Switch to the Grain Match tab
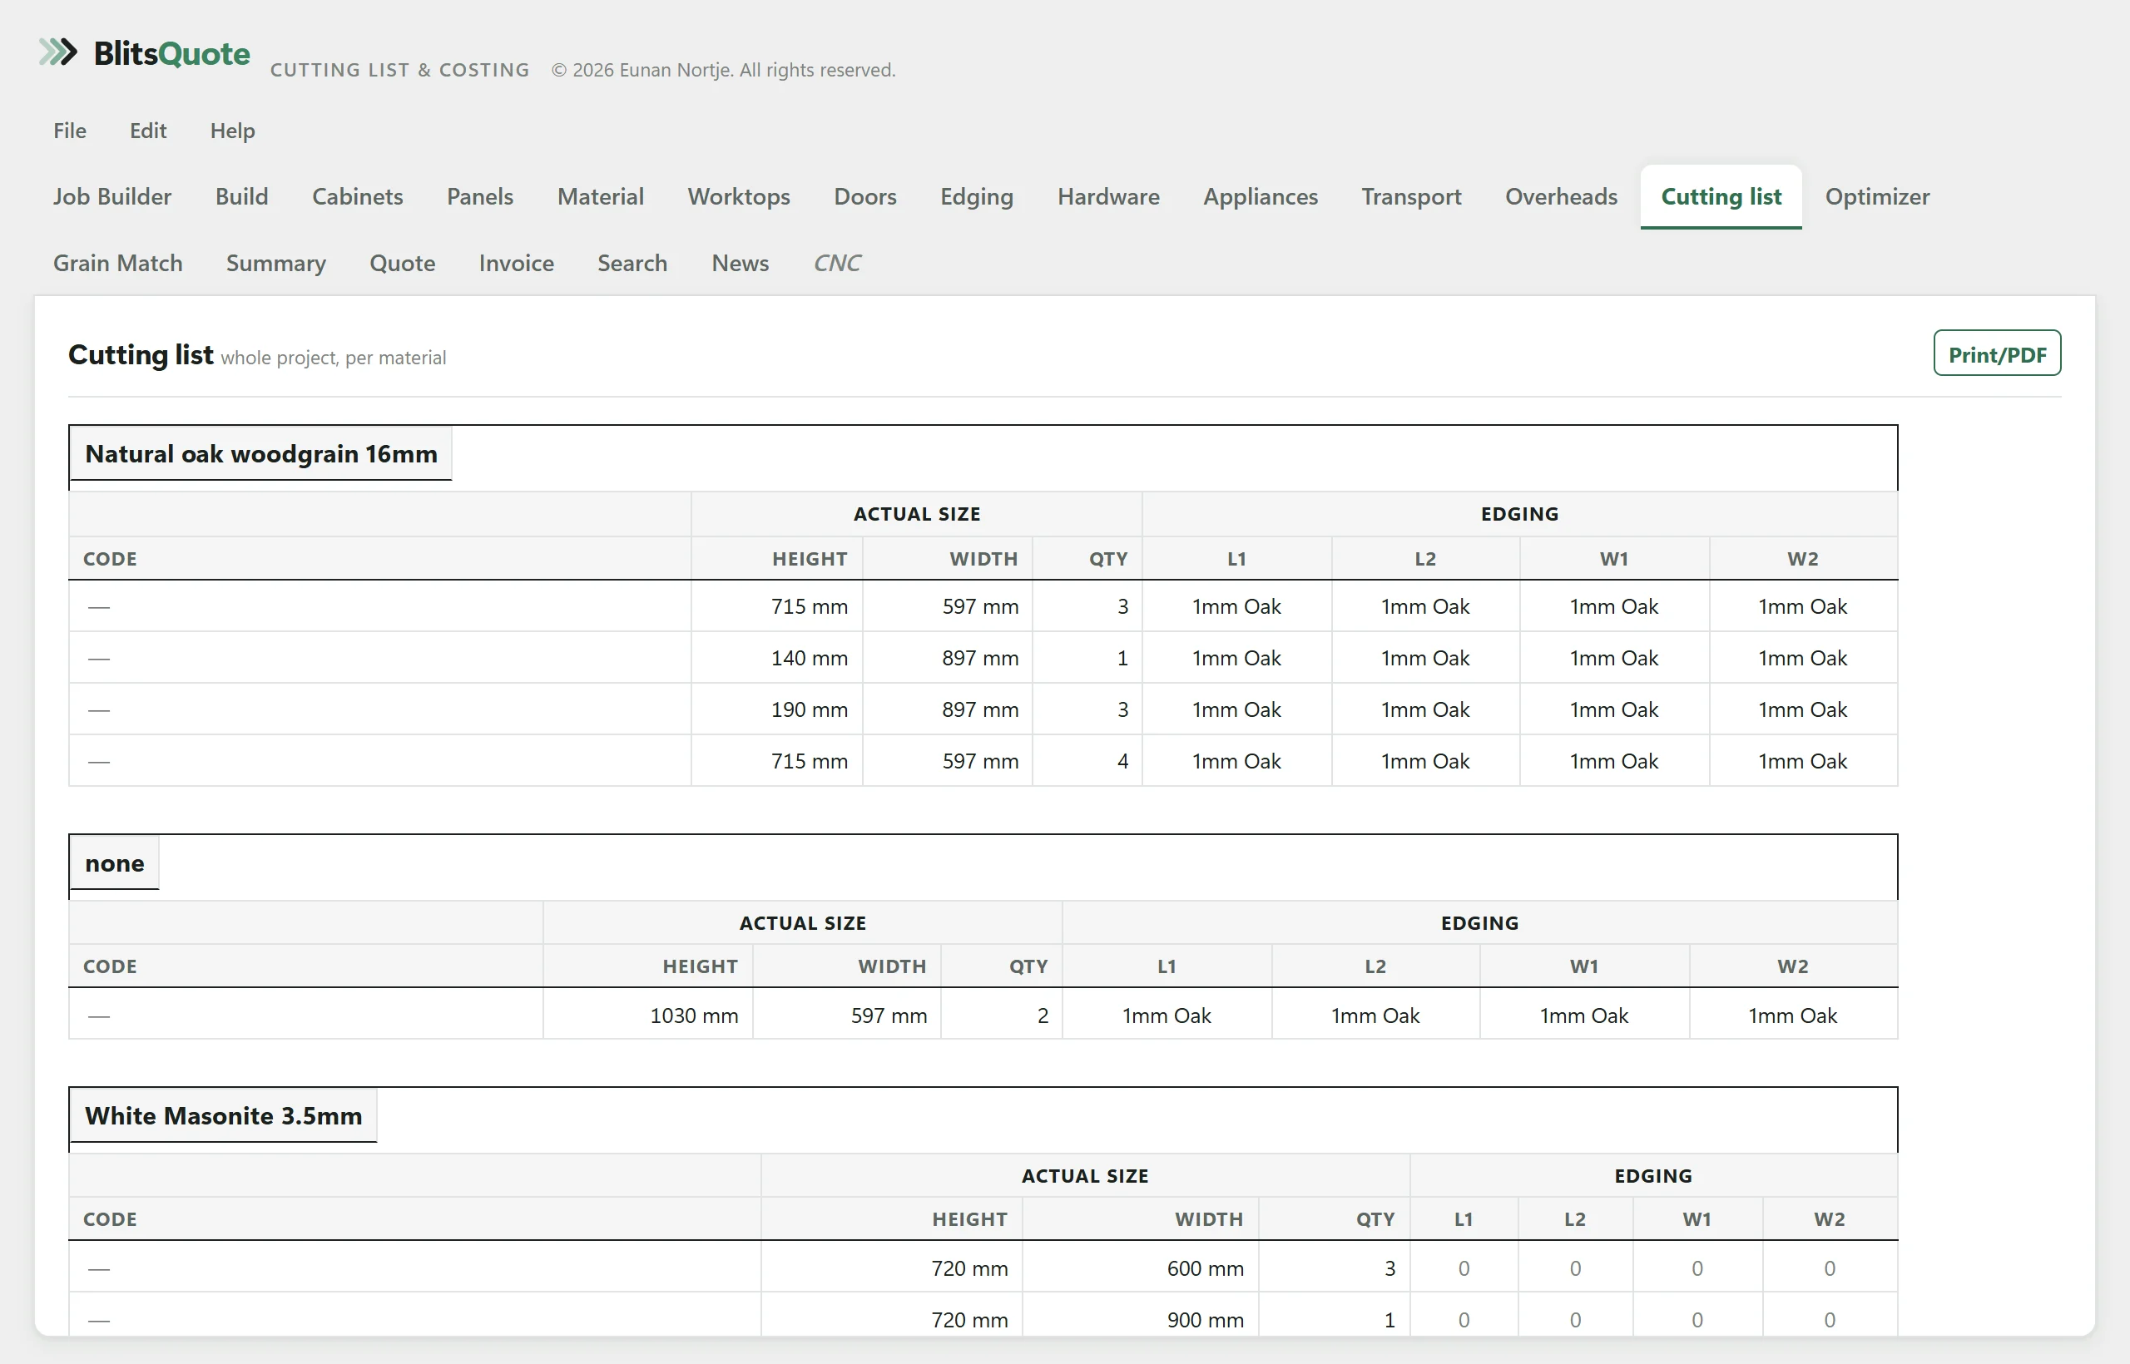The height and width of the screenshot is (1364, 2130). pyautogui.click(x=118, y=263)
